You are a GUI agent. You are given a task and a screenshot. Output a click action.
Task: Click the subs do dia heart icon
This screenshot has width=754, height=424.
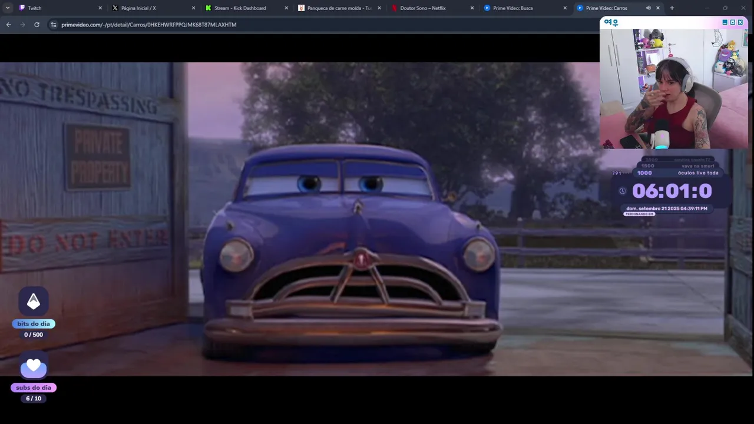click(34, 366)
